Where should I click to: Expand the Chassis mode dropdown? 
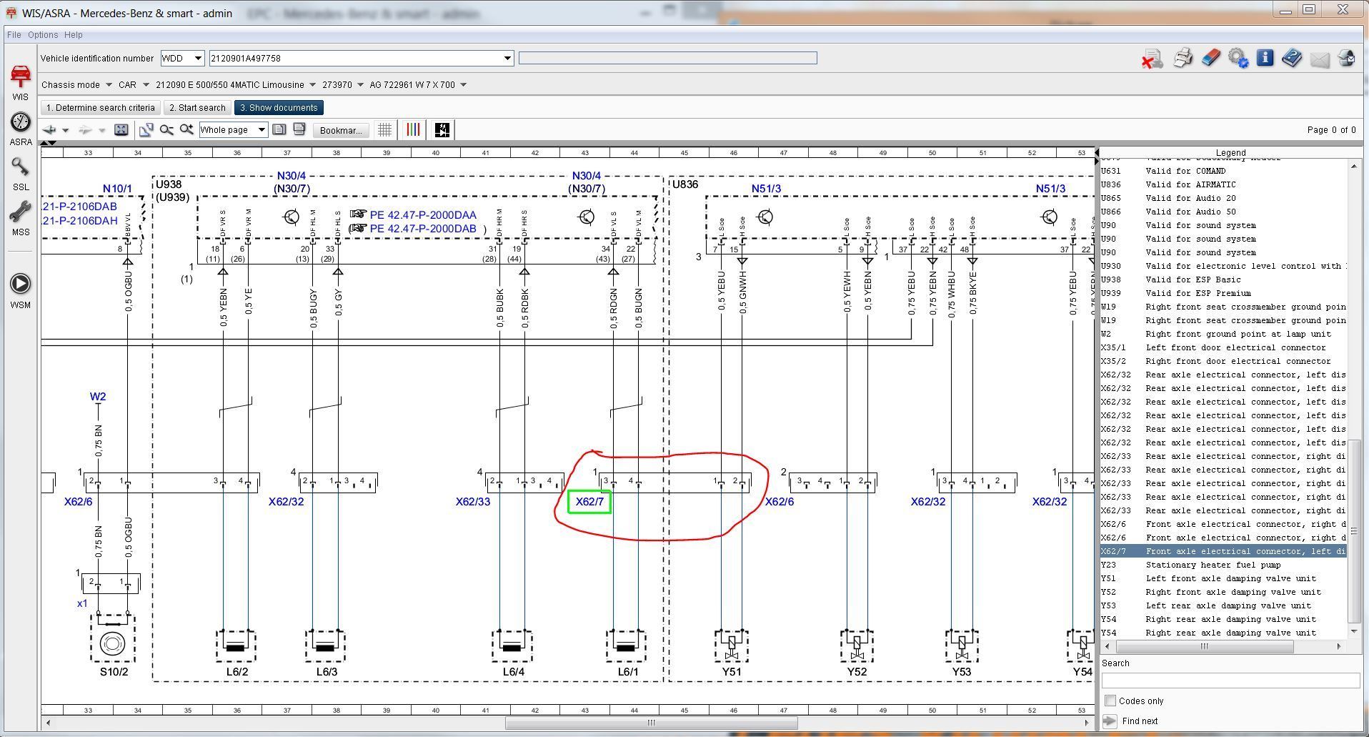pos(109,85)
